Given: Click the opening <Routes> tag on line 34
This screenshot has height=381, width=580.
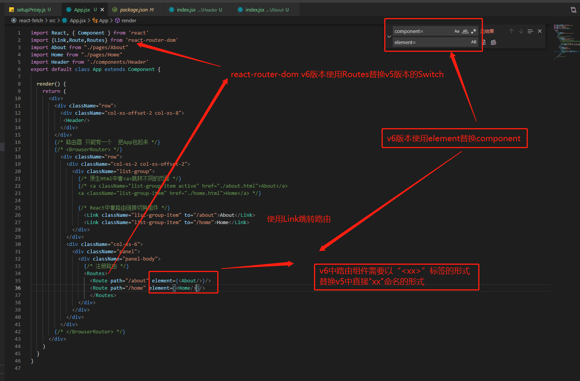Looking at the screenshot, I should coord(96,273).
